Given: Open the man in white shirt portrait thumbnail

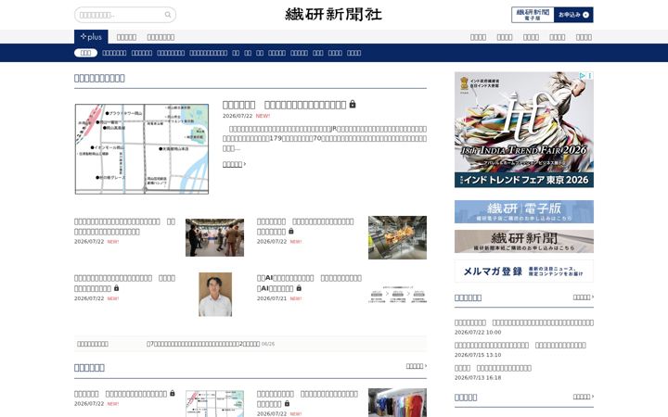Looking at the screenshot, I should pos(215,295).
